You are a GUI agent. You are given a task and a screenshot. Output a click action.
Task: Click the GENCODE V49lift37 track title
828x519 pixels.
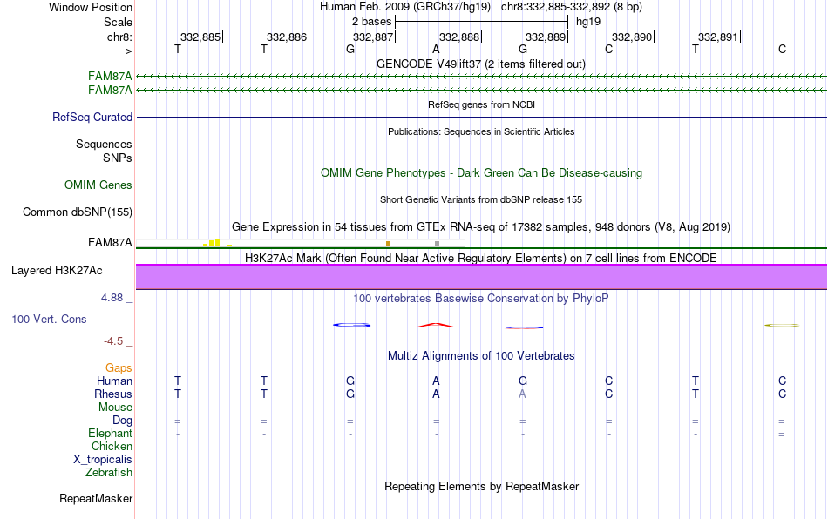pos(481,64)
